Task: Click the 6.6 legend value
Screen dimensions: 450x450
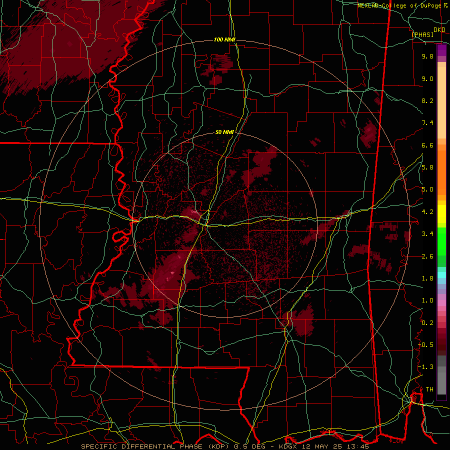Action: [427, 145]
